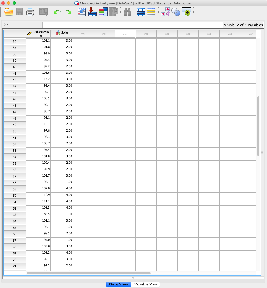Select the Performrance column header

coord(38,34)
